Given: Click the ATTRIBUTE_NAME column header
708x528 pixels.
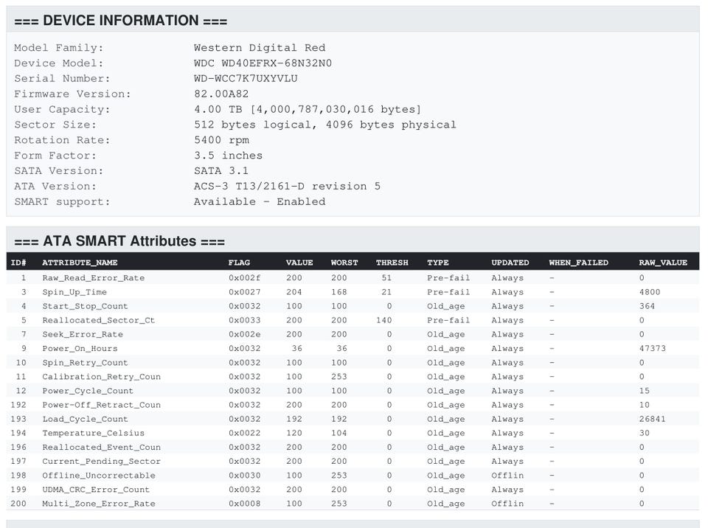Looking at the screenshot, I should click(80, 263).
